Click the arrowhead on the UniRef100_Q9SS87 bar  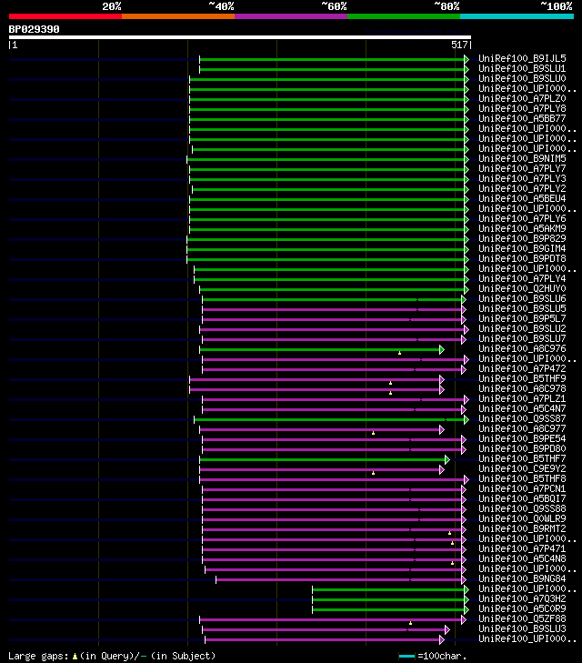[x=467, y=420]
